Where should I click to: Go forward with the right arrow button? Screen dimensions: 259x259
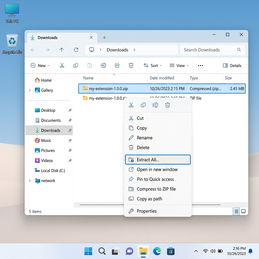coord(47,50)
